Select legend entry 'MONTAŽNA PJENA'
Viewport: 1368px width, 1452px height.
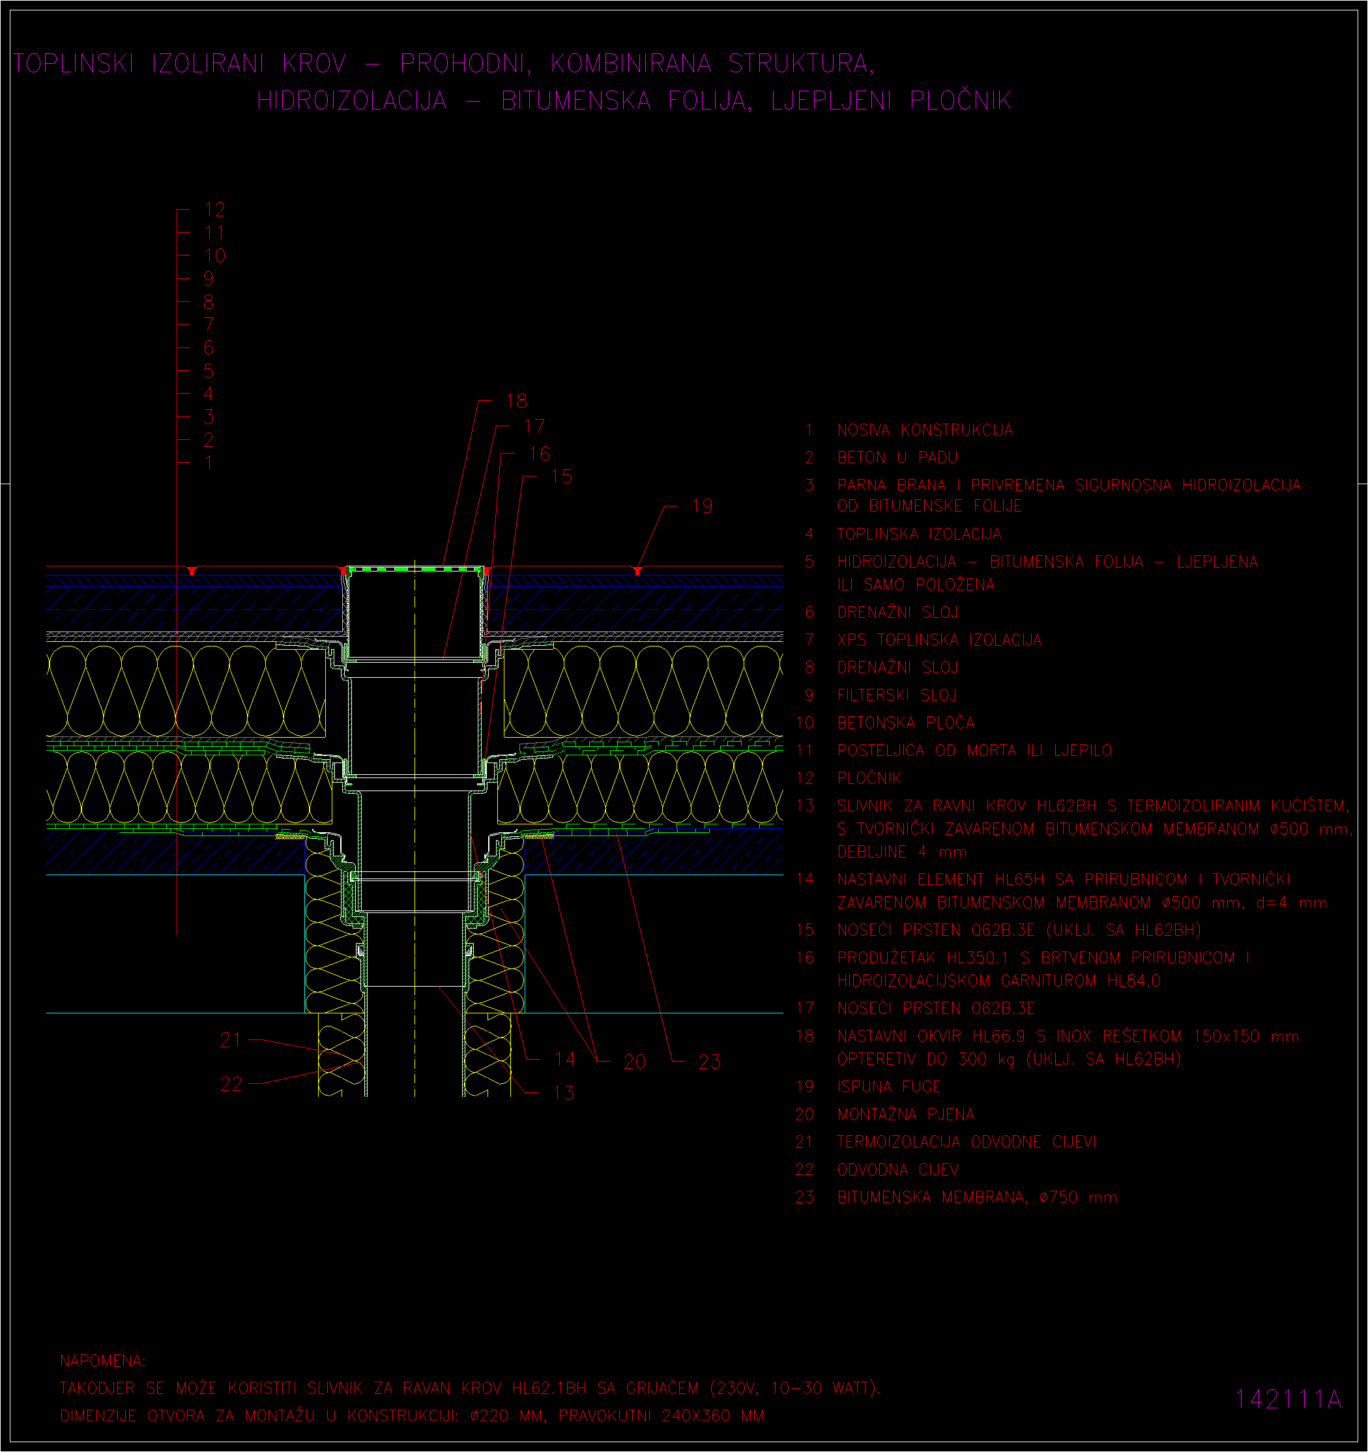point(906,1114)
